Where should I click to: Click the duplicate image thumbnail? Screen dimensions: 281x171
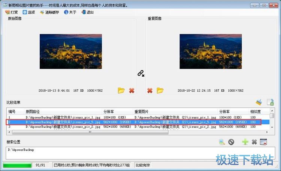[x=211, y=51]
